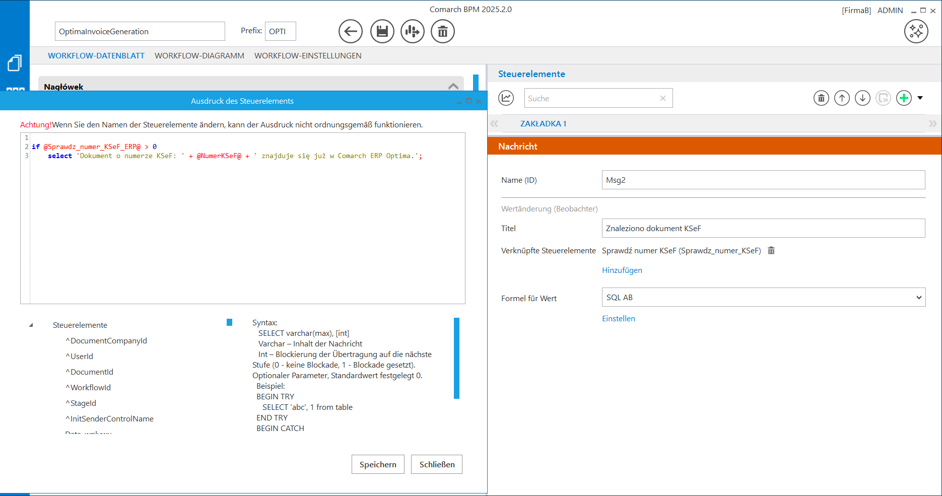Screen dimensions: 942x496
Task: Click the ADMIN user label
Action: tap(890, 10)
